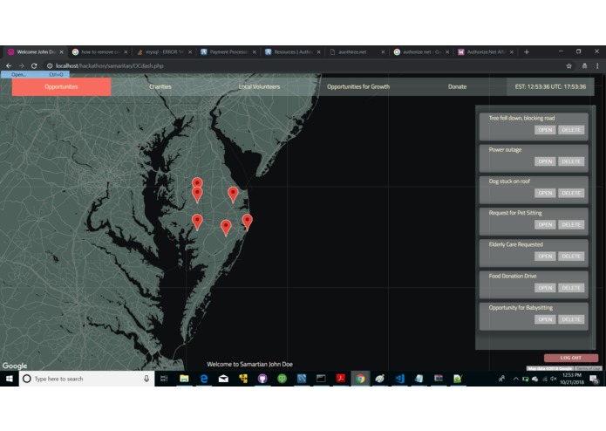Click the Cortana microphone icon
606x431 pixels.
pos(146,379)
